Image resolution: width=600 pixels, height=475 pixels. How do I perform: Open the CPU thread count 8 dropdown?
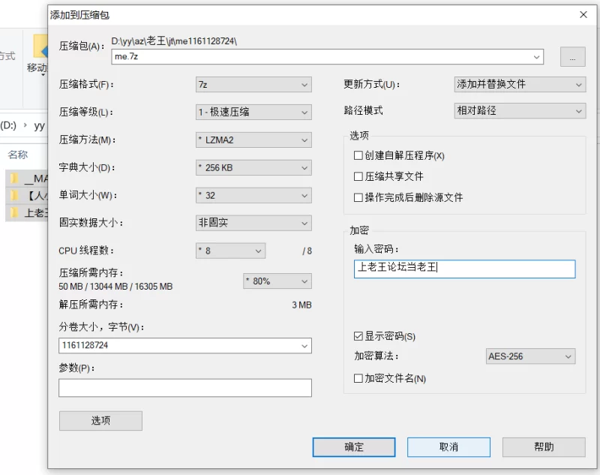[230, 251]
